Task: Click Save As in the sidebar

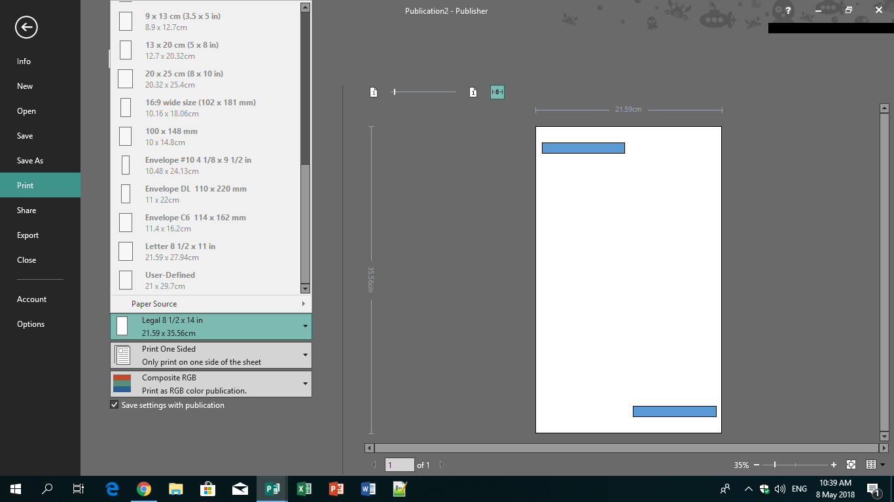Action: pos(40,161)
